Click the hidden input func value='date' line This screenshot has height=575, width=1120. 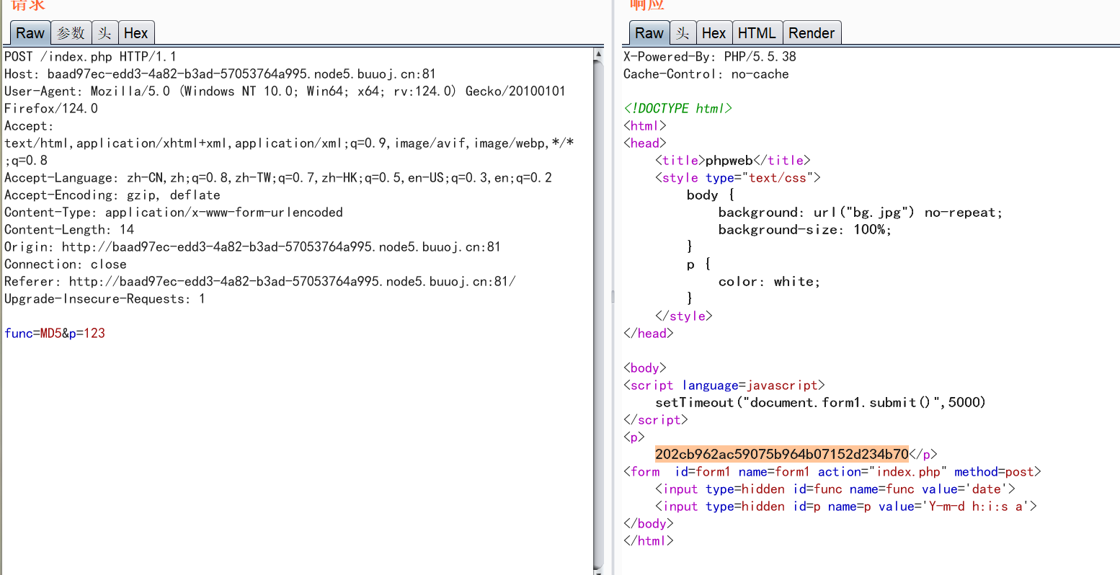(835, 489)
